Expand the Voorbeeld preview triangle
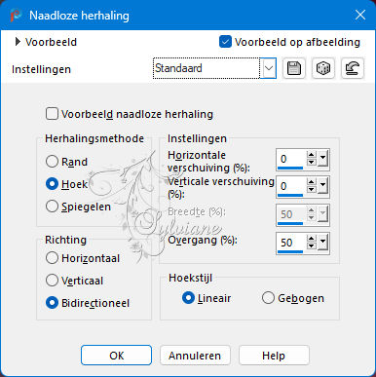Viewport: 376px width, 377px height. [x=18, y=42]
